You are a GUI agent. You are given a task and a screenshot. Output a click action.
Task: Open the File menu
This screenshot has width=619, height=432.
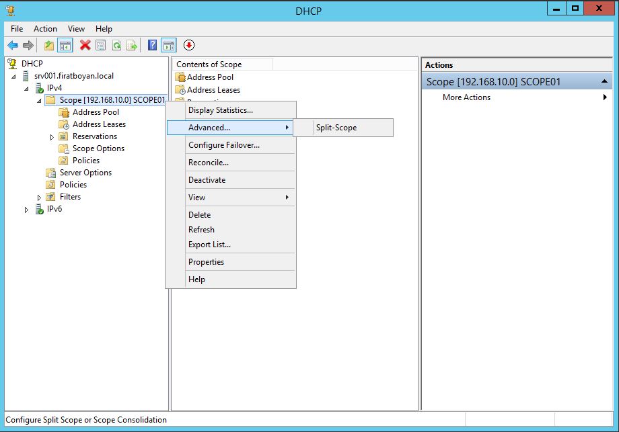tap(17, 29)
